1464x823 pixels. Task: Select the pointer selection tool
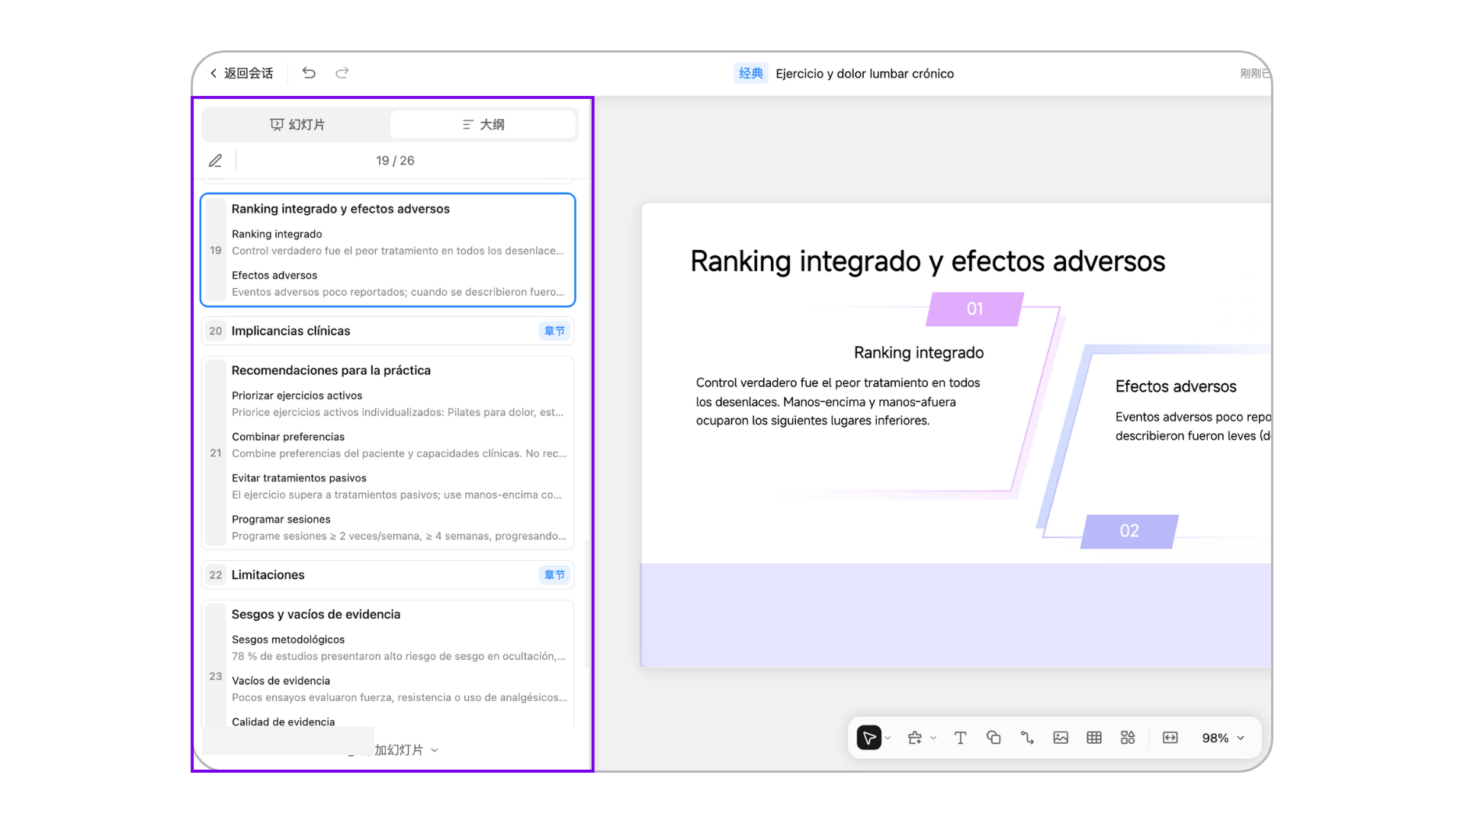868,738
